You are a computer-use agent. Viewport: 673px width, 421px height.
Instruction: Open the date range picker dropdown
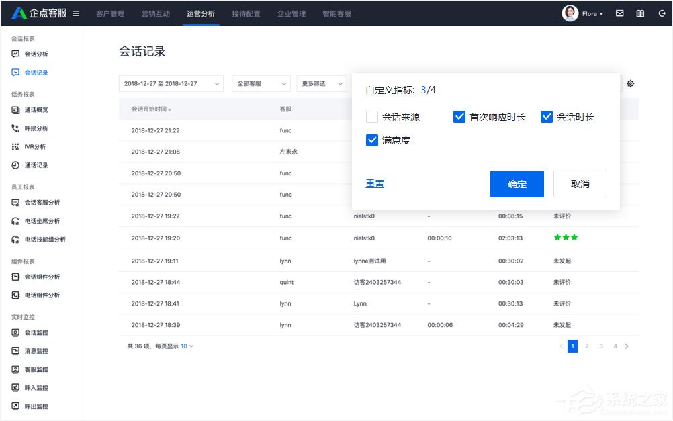coord(171,83)
